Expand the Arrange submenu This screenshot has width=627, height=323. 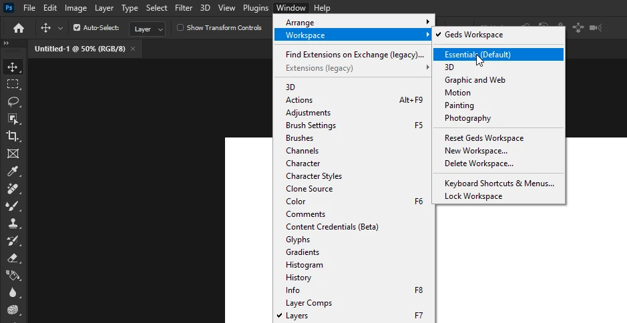(354, 23)
